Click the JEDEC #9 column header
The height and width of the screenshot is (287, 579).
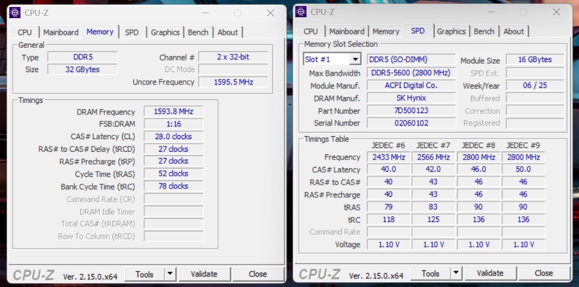[523, 145]
